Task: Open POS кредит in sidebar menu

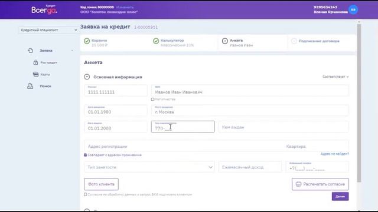Action: (x=48, y=62)
